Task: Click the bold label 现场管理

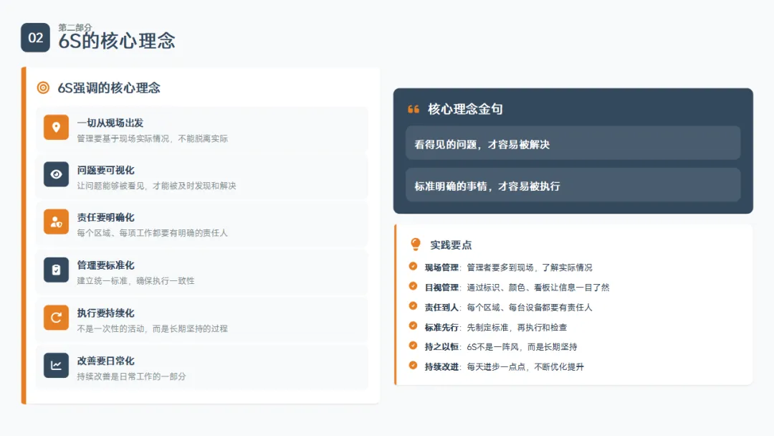Action: pyautogui.click(x=441, y=267)
